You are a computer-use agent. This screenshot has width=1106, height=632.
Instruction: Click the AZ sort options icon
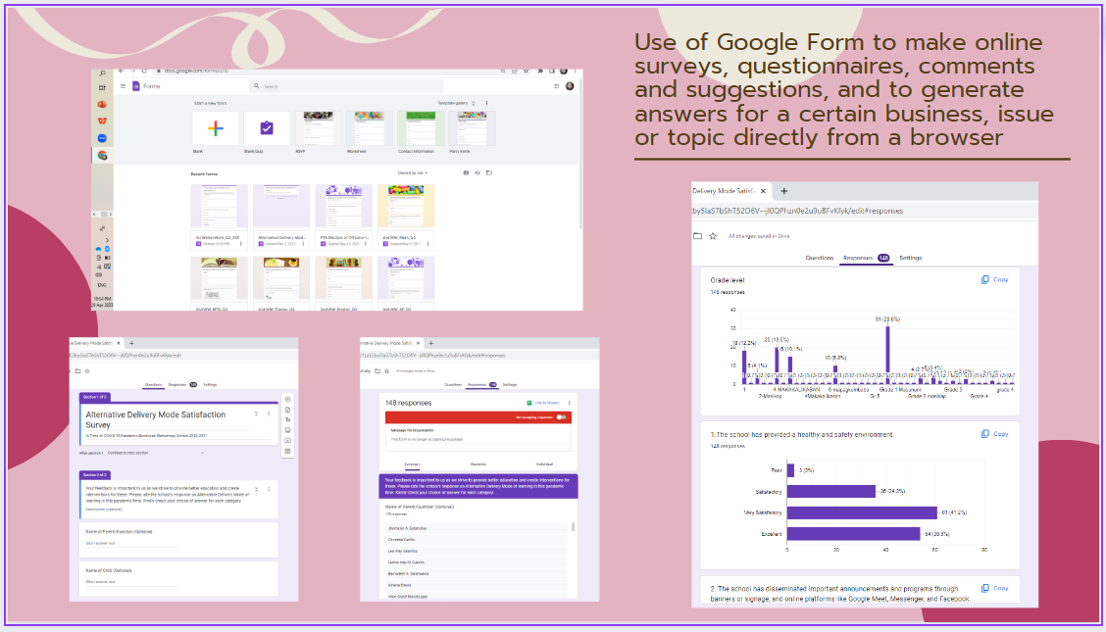click(478, 172)
